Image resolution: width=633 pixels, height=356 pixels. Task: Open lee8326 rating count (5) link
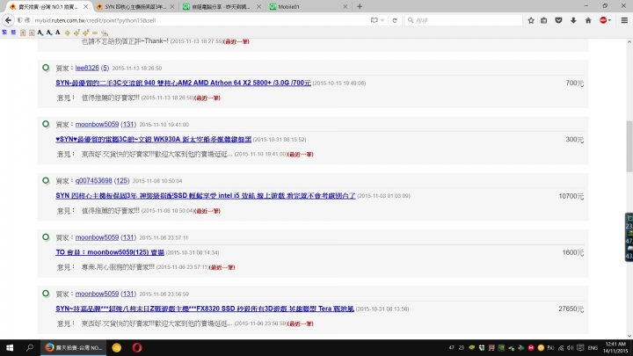pyautogui.click(x=105, y=68)
